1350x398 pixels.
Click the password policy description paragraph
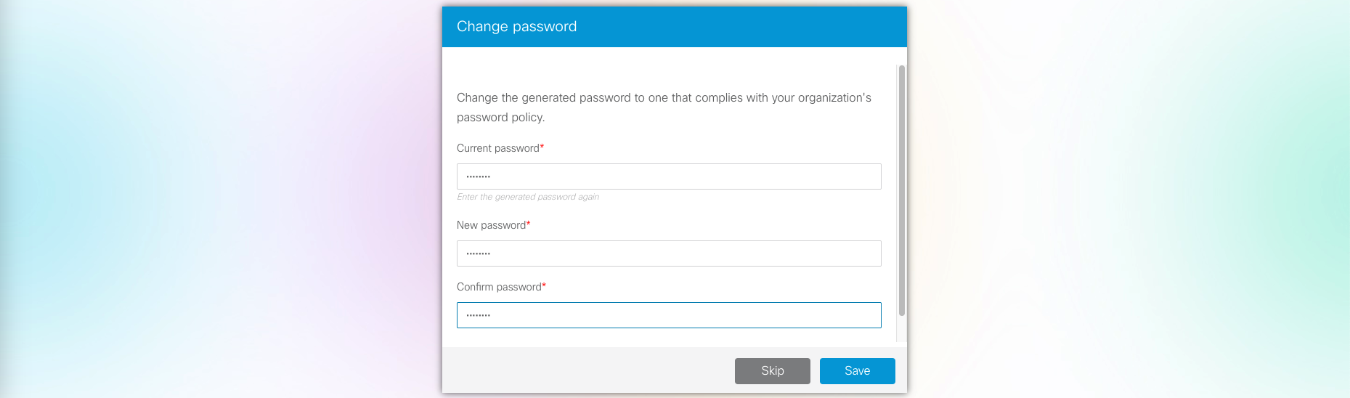pyautogui.click(x=664, y=107)
